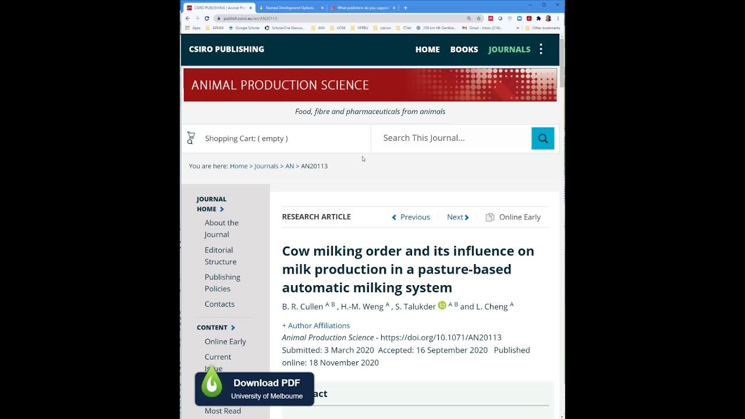
Task: Open the site header vertical dots menu
Action: tap(541, 49)
